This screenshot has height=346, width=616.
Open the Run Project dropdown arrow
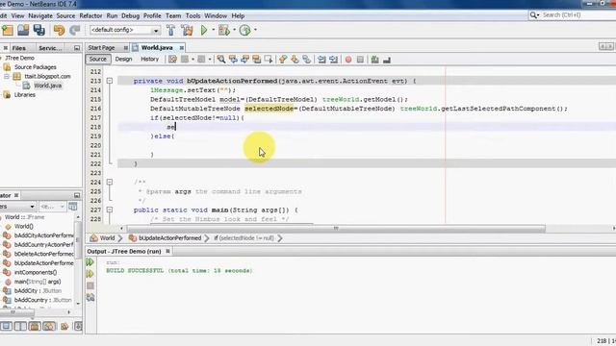(x=214, y=30)
